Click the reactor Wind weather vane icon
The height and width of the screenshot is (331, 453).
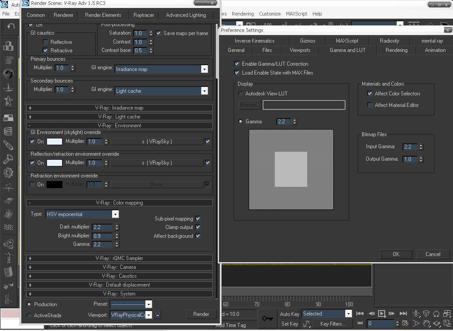pyautogui.click(x=8, y=187)
